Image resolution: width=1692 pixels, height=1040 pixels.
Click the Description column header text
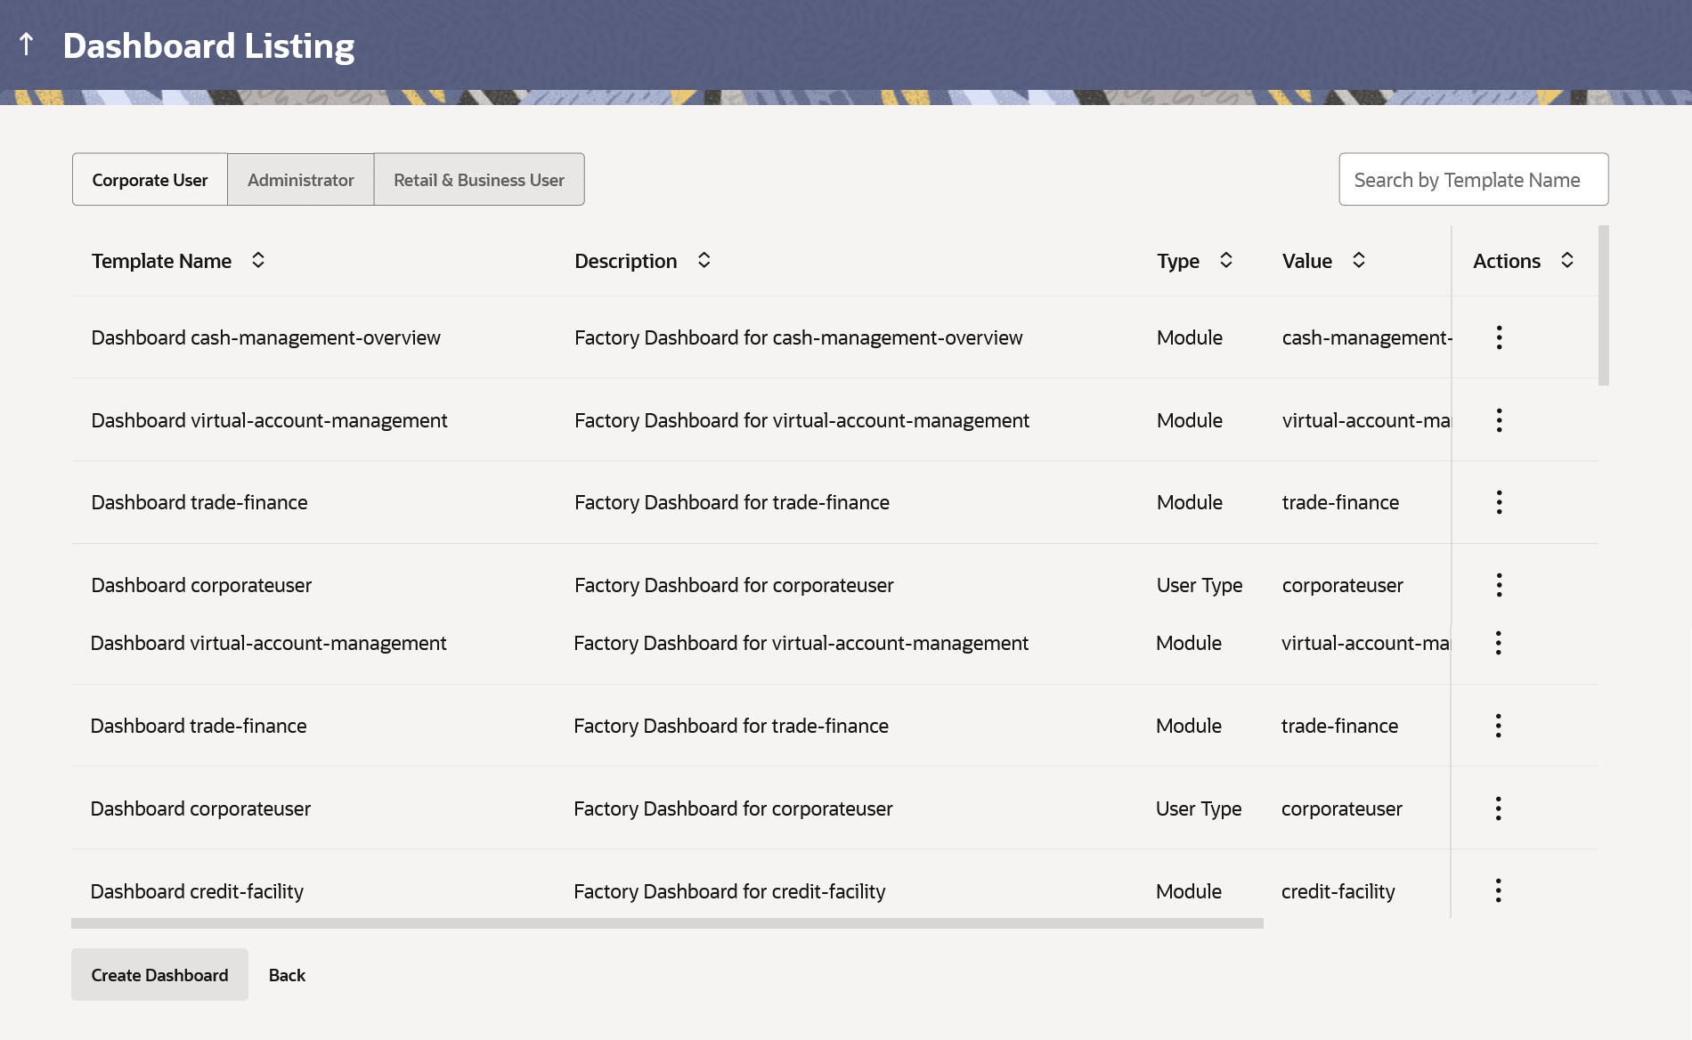[x=625, y=261]
